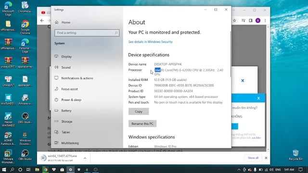This screenshot has width=308, height=173.
Task: Open the notification center icon
Action: click(300, 170)
